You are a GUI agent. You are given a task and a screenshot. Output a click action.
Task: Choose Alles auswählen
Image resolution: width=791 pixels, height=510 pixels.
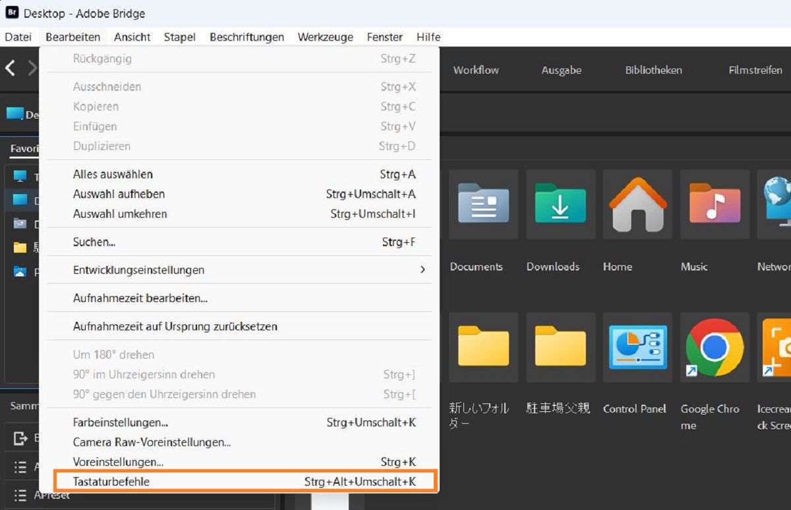click(x=239, y=174)
